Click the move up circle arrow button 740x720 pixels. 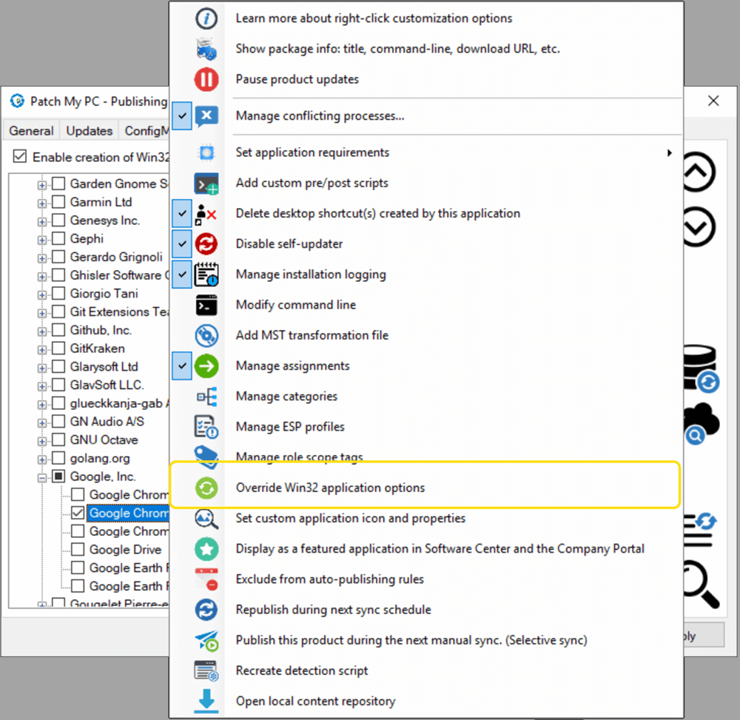click(x=699, y=172)
